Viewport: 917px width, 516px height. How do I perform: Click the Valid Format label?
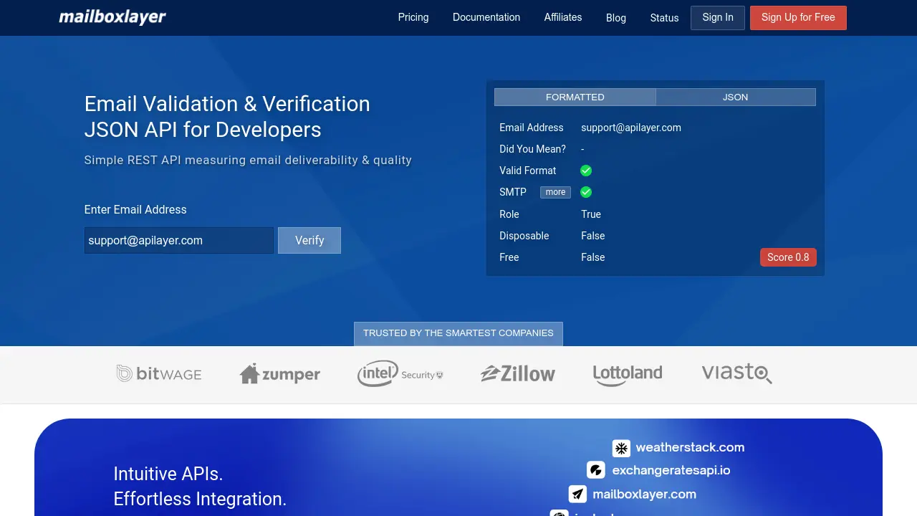point(528,171)
